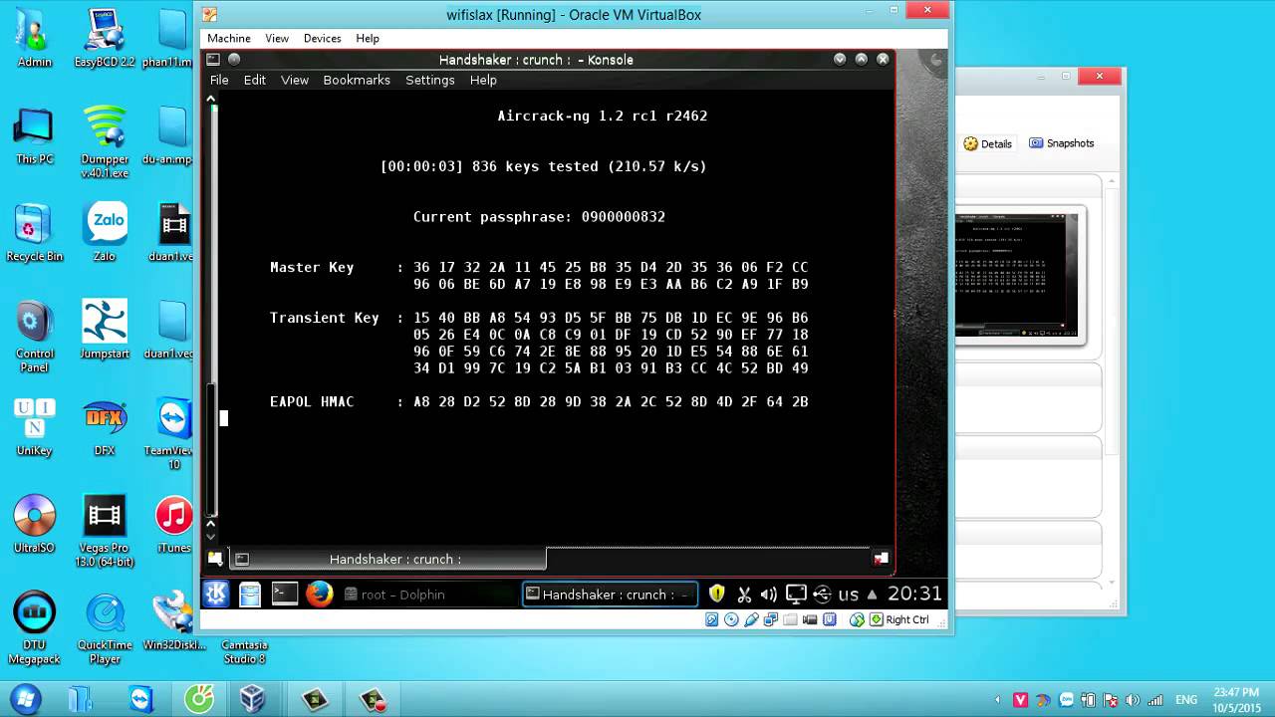Open Zalo desktop icon

(x=105, y=232)
